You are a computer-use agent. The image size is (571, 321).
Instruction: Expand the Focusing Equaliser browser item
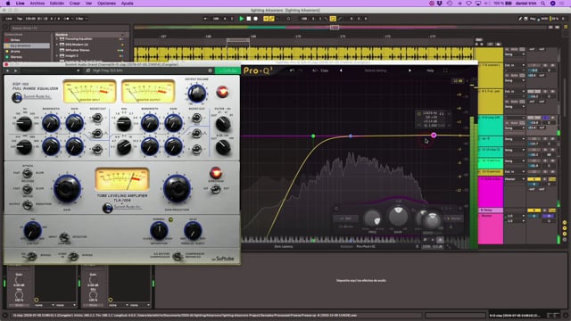(57, 39)
